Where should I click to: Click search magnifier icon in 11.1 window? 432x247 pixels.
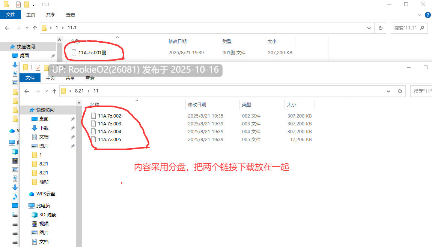422,28
